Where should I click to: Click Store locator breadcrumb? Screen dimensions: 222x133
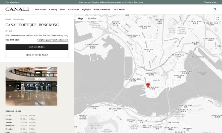[19, 19]
